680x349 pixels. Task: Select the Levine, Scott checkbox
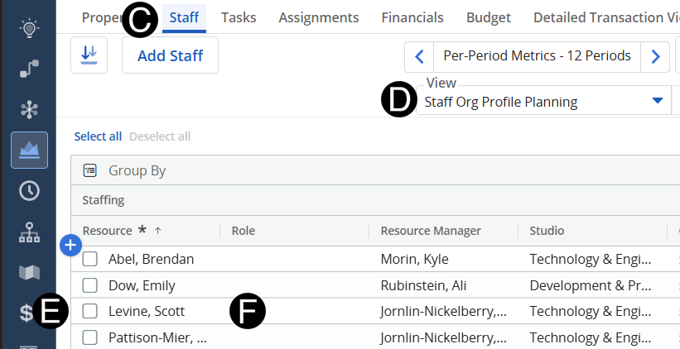coord(90,312)
